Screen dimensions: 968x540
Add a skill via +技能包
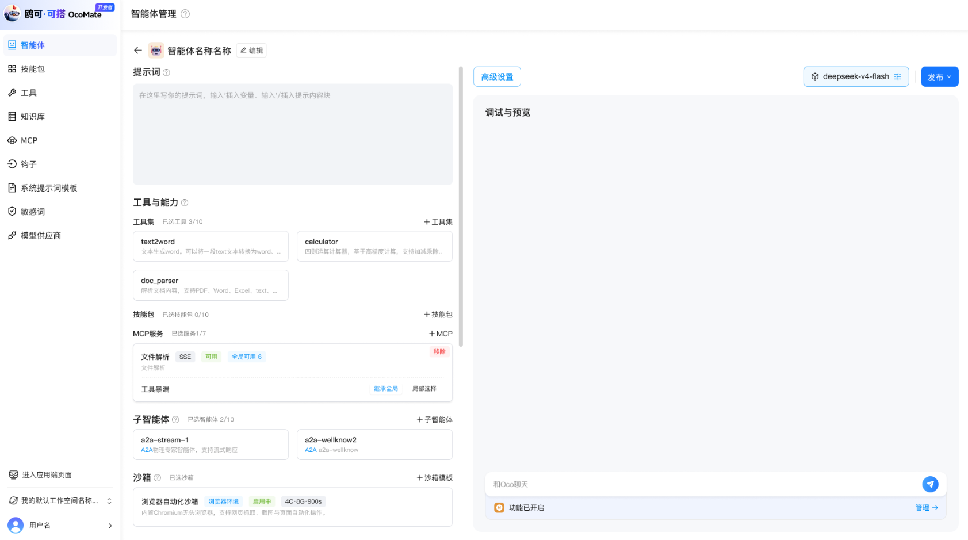point(438,315)
